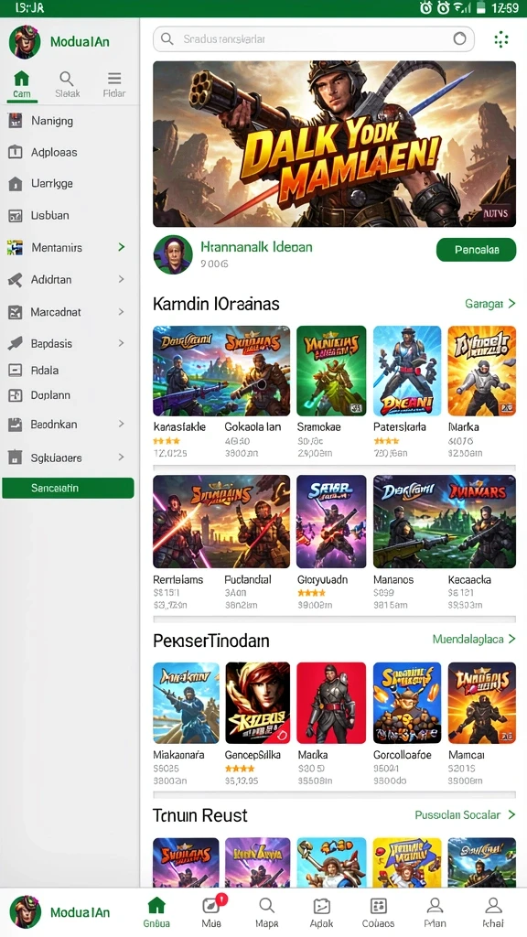Expand the Beodnkan chevron
Image resolution: width=527 pixels, height=937 pixels.
(122, 424)
